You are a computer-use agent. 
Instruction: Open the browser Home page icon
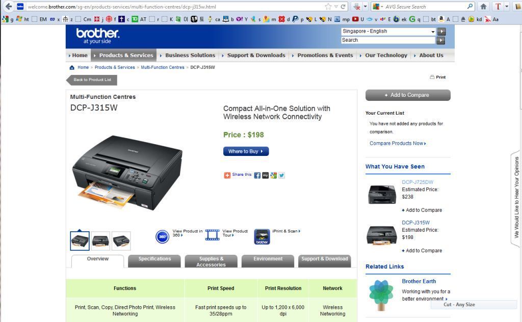click(483, 6)
